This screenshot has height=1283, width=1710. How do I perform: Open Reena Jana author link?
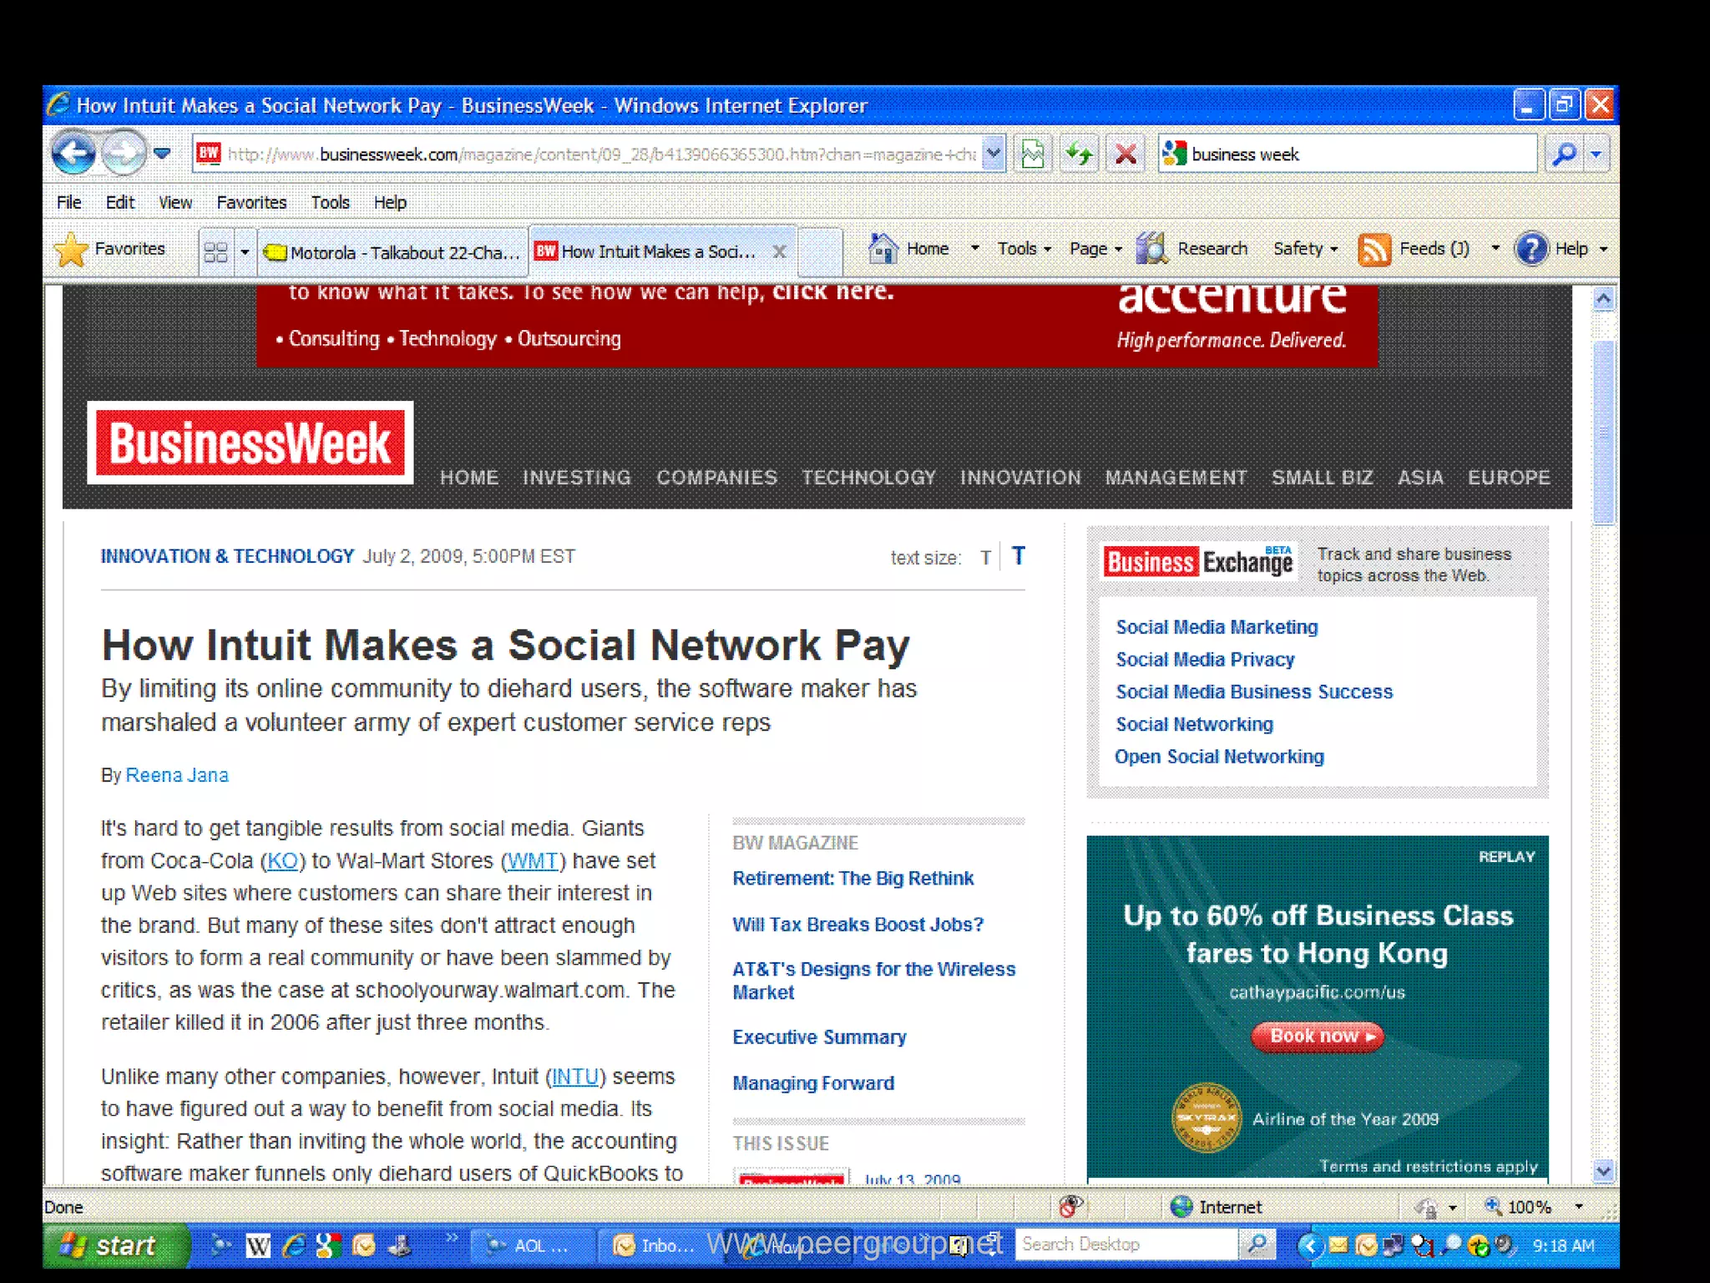tap(177, 775)
